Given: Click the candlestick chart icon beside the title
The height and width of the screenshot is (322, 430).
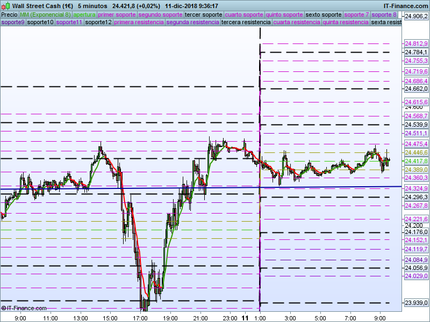Looking at the screenshot, I should 5,6.
